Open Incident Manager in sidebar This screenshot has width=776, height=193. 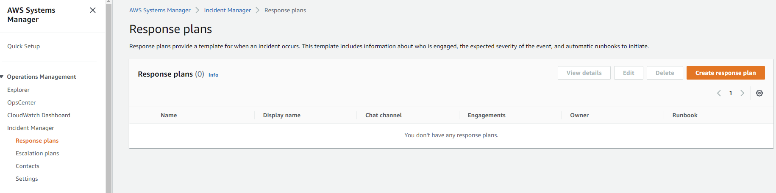(x=31, y=128)
